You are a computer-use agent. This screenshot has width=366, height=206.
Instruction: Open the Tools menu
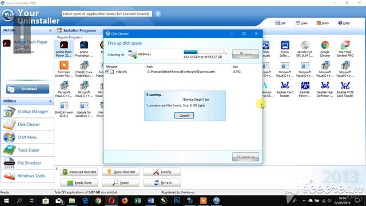pos(323,23)
